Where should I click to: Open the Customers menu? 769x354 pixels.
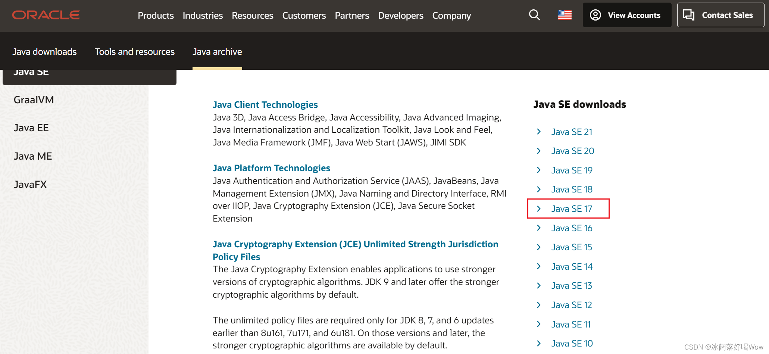click(304, 16)
